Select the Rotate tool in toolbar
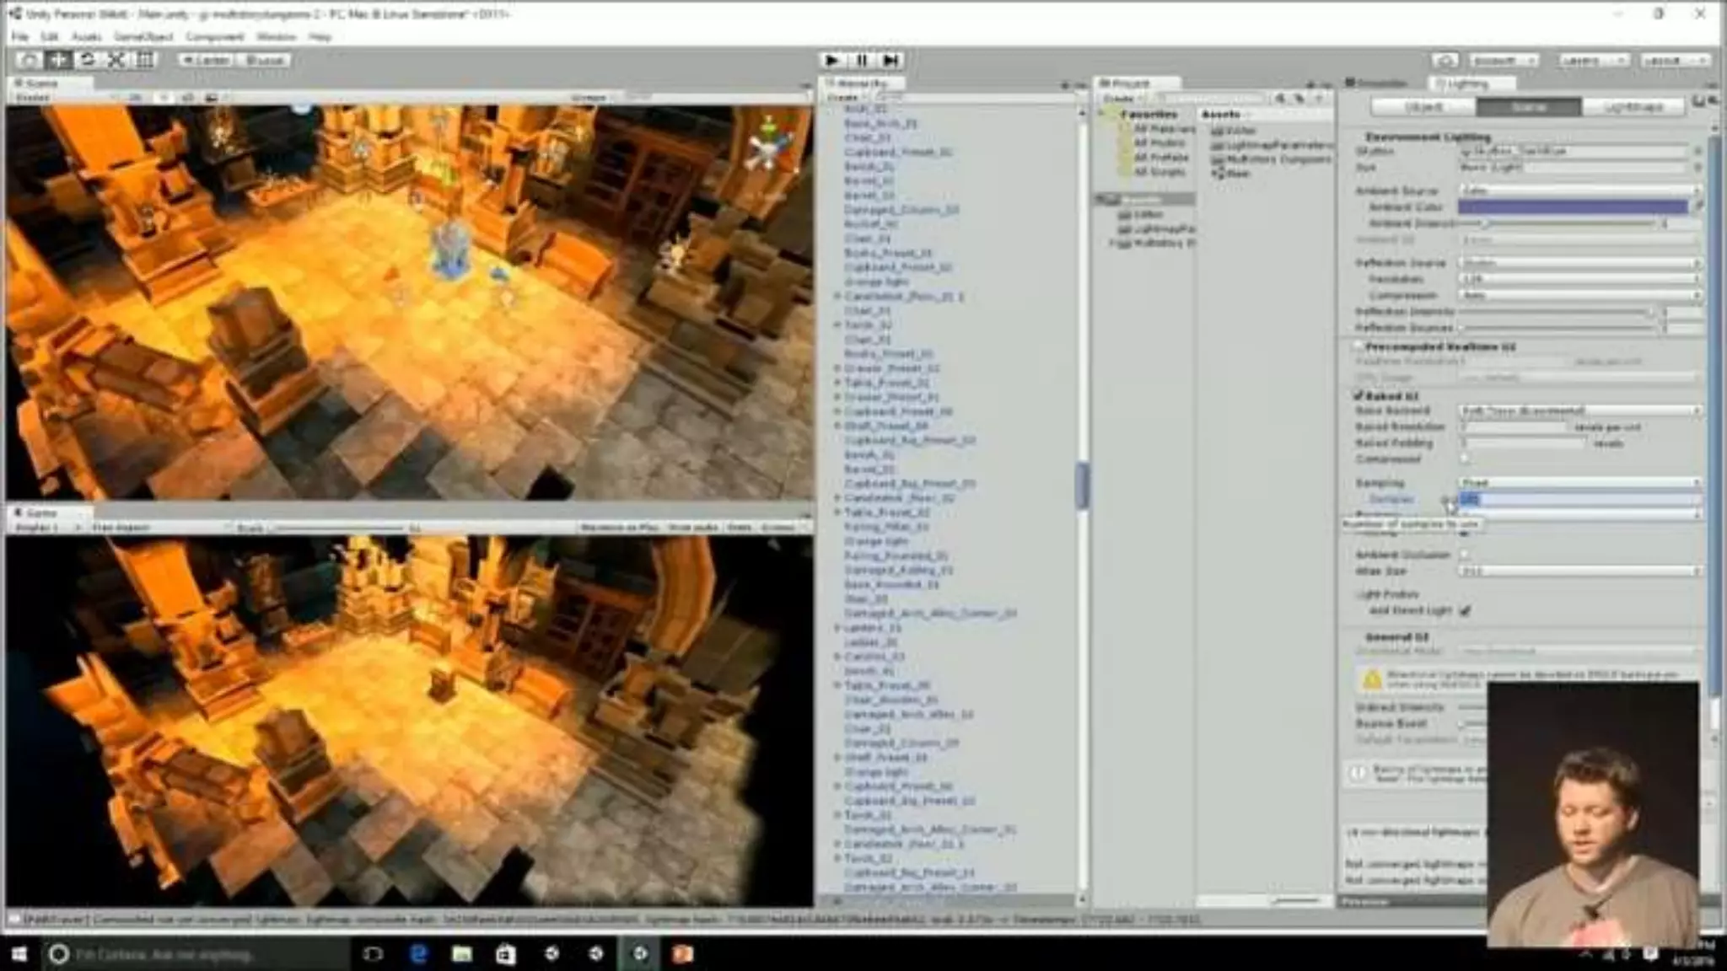Screen dimensions: 1727x971 pyautogui.click(x=87, y=60)
